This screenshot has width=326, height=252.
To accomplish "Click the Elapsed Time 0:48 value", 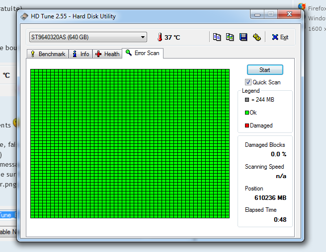I will 280,220.
